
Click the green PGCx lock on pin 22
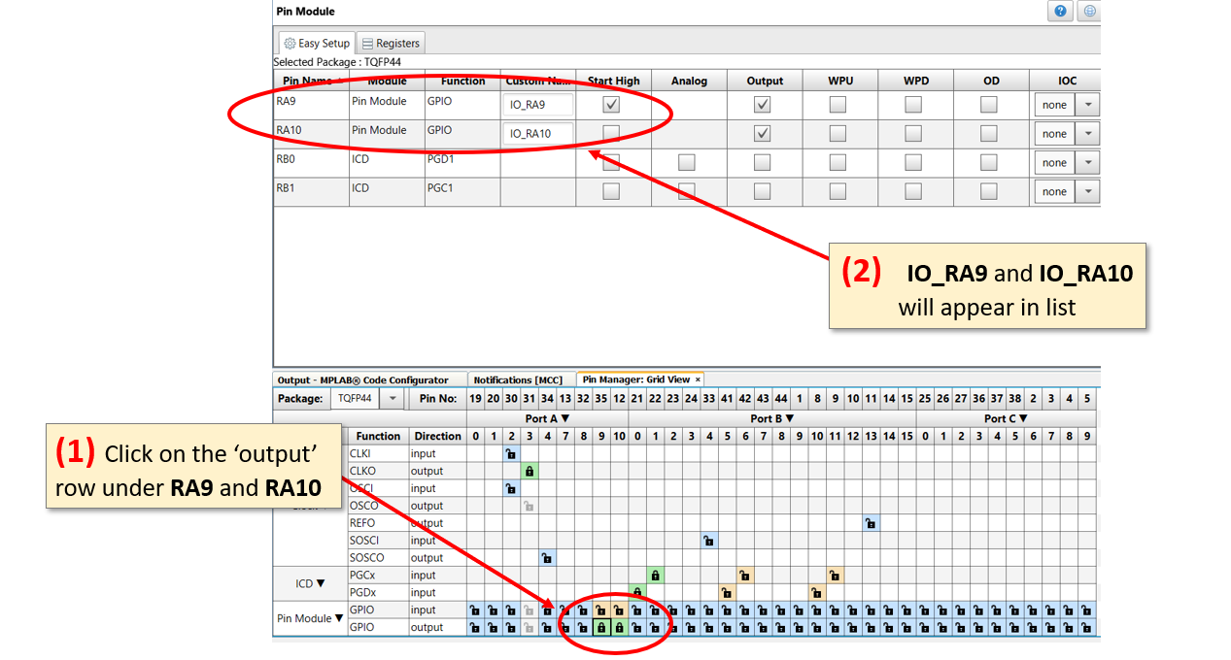click(x=655, y=576)
